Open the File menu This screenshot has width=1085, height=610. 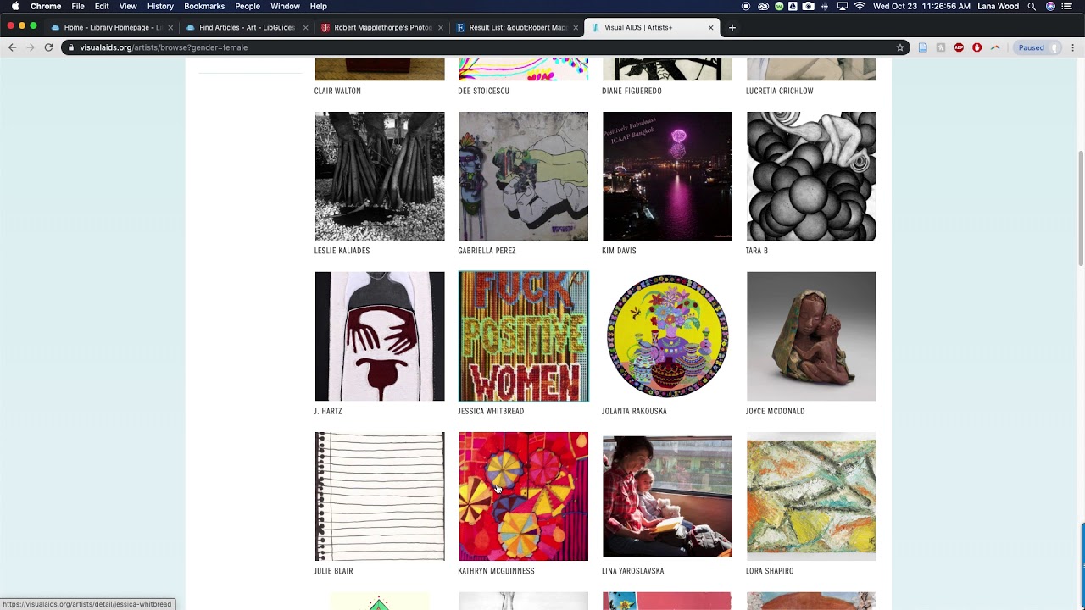pos(78,6)
